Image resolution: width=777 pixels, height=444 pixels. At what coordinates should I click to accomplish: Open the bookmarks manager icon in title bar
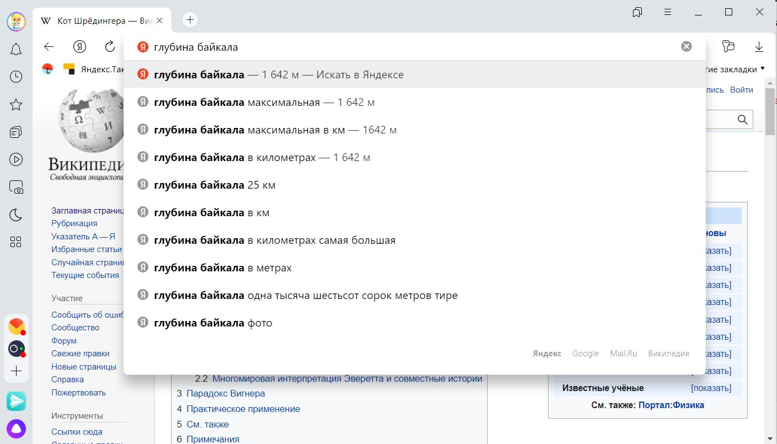pyautogui.click(x=637, y=12)
